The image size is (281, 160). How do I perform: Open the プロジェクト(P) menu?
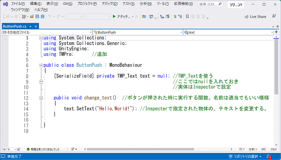(x=87, y=4)
